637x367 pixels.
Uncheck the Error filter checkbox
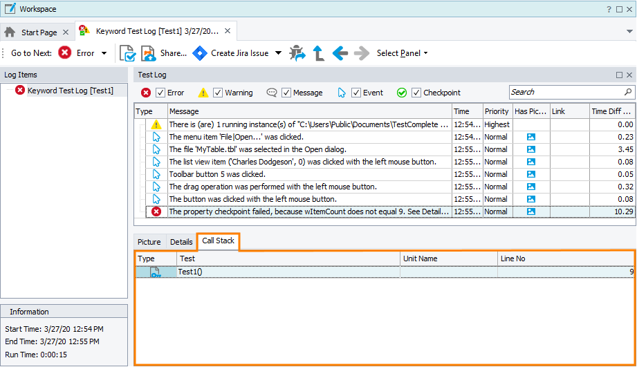[x=160, y=93]
